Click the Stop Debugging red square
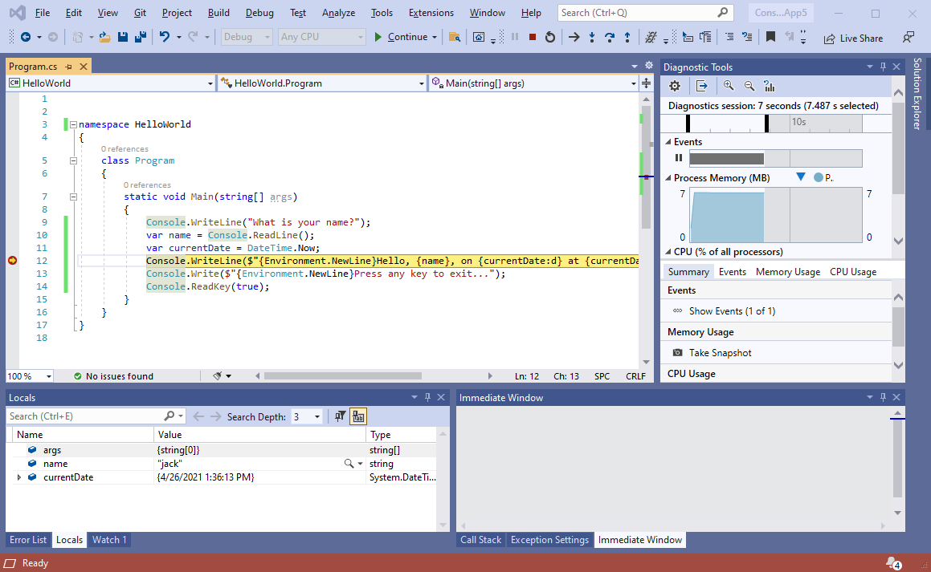 531,36
